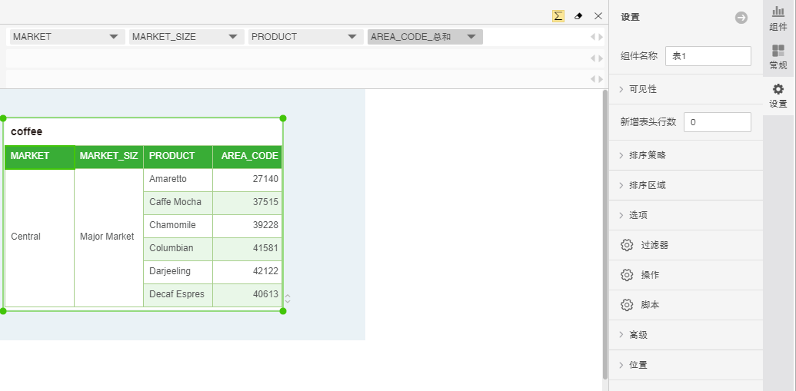Select the 设置 gear tab
The image size is (796, 391).
(x=778, y=95)
